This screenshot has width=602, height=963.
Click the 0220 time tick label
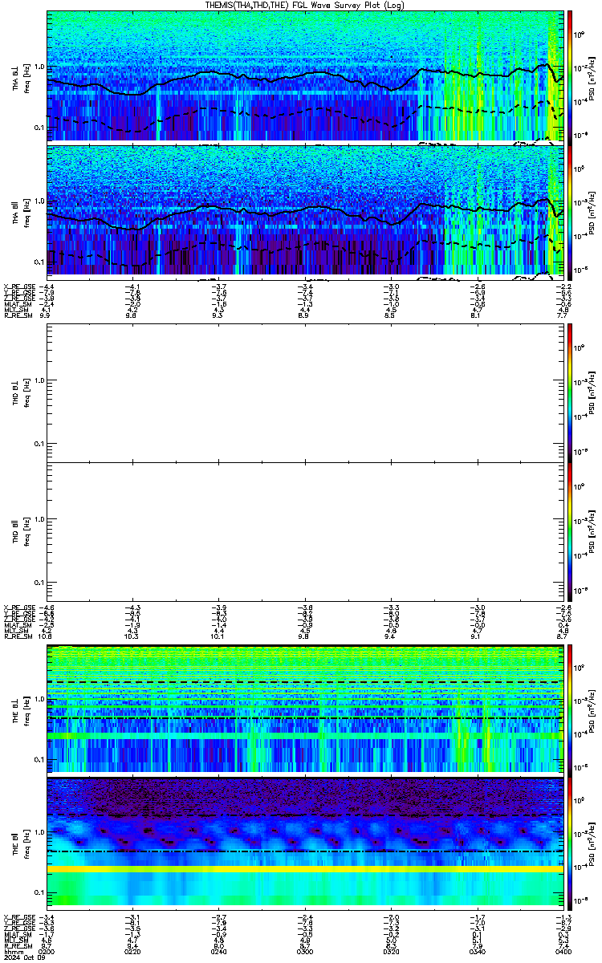point(133,951)
